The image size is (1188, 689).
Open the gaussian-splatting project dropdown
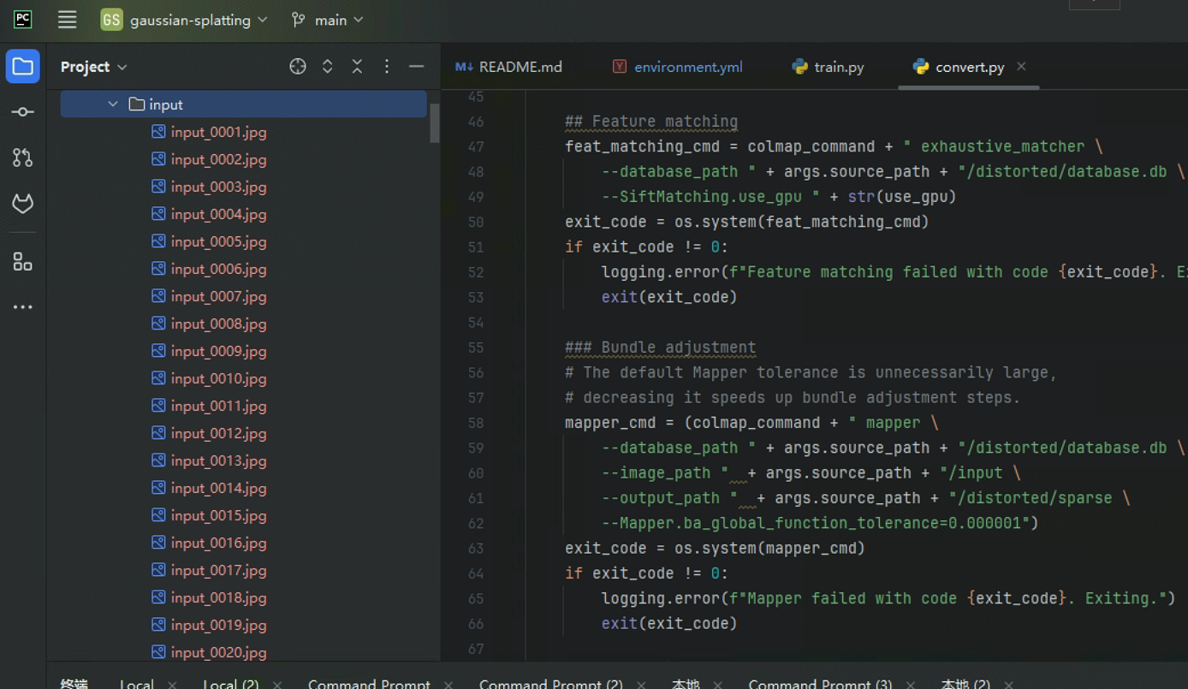click(184, 20)
